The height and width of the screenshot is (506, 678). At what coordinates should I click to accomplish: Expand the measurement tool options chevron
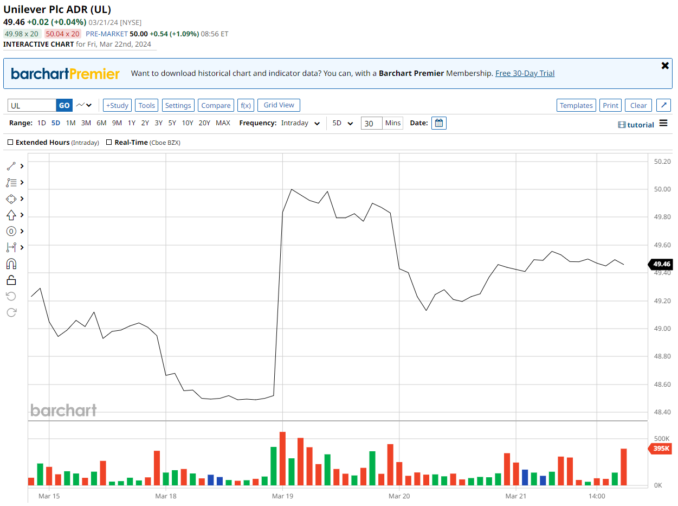click(22, 247)
